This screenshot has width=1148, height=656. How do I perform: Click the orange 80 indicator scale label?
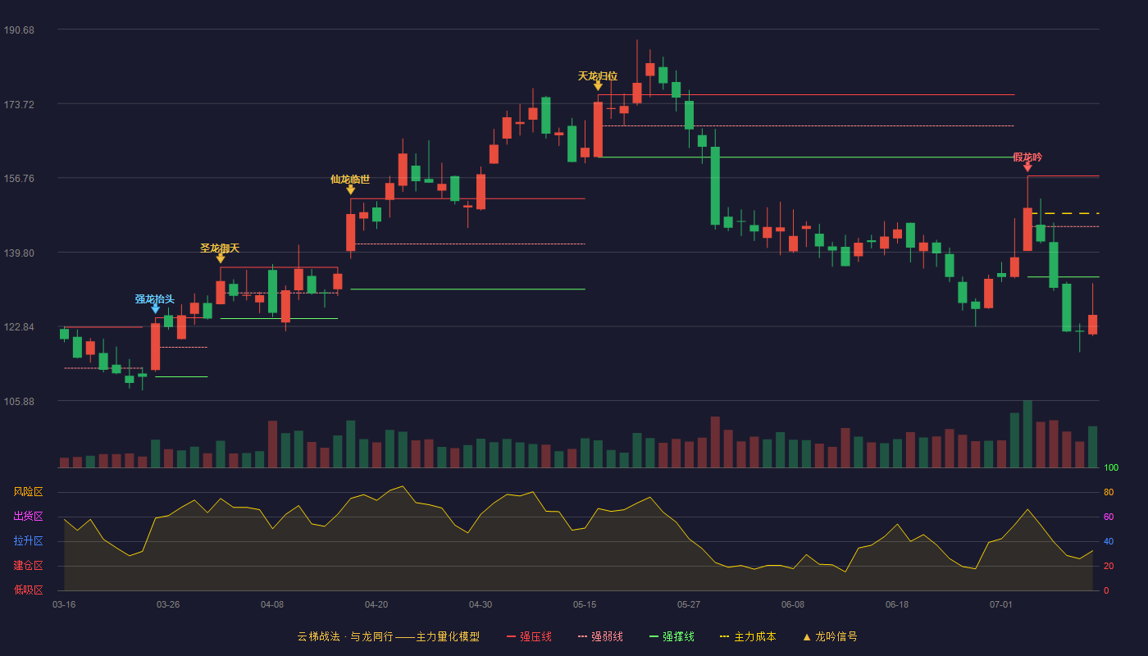point(1109,492)
